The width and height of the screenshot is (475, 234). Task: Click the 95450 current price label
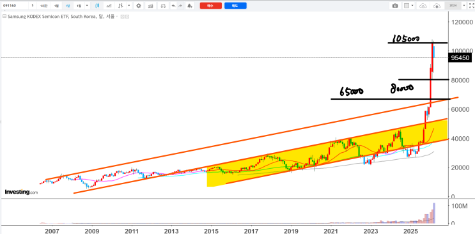(x=460, y=58)
